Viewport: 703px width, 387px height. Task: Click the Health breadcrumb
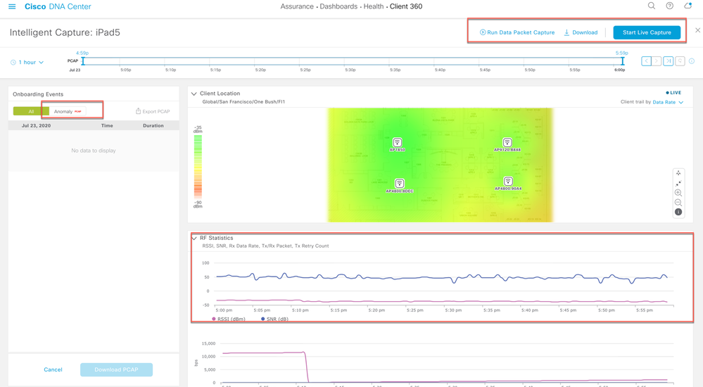(x=374, y=6)
